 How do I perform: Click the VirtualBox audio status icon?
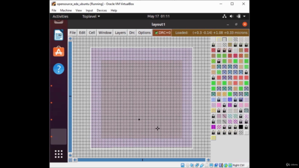coord(192,165)
